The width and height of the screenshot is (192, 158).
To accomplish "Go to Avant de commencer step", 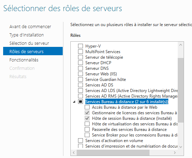I will (30, 27).
